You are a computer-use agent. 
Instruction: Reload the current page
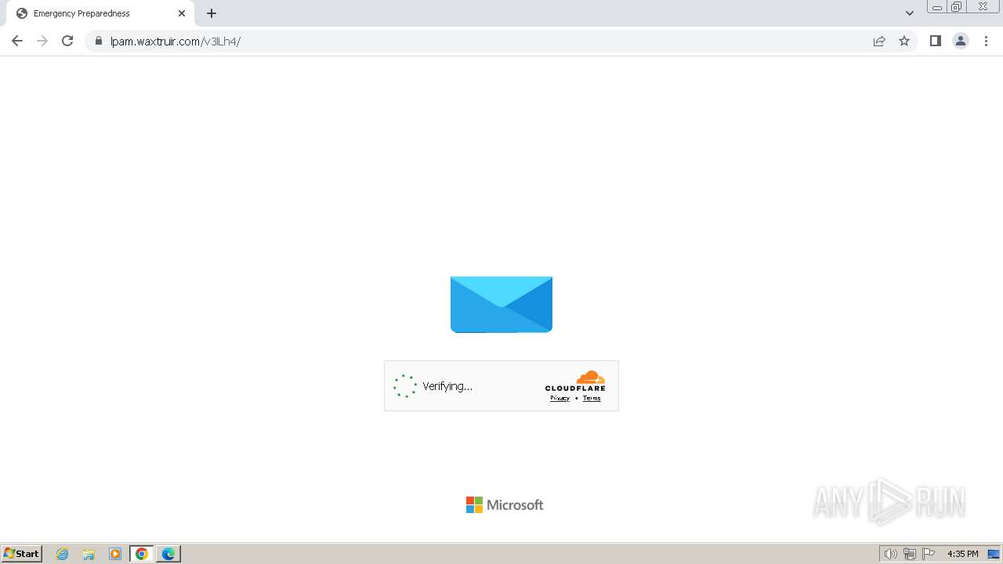coord(67,41)
